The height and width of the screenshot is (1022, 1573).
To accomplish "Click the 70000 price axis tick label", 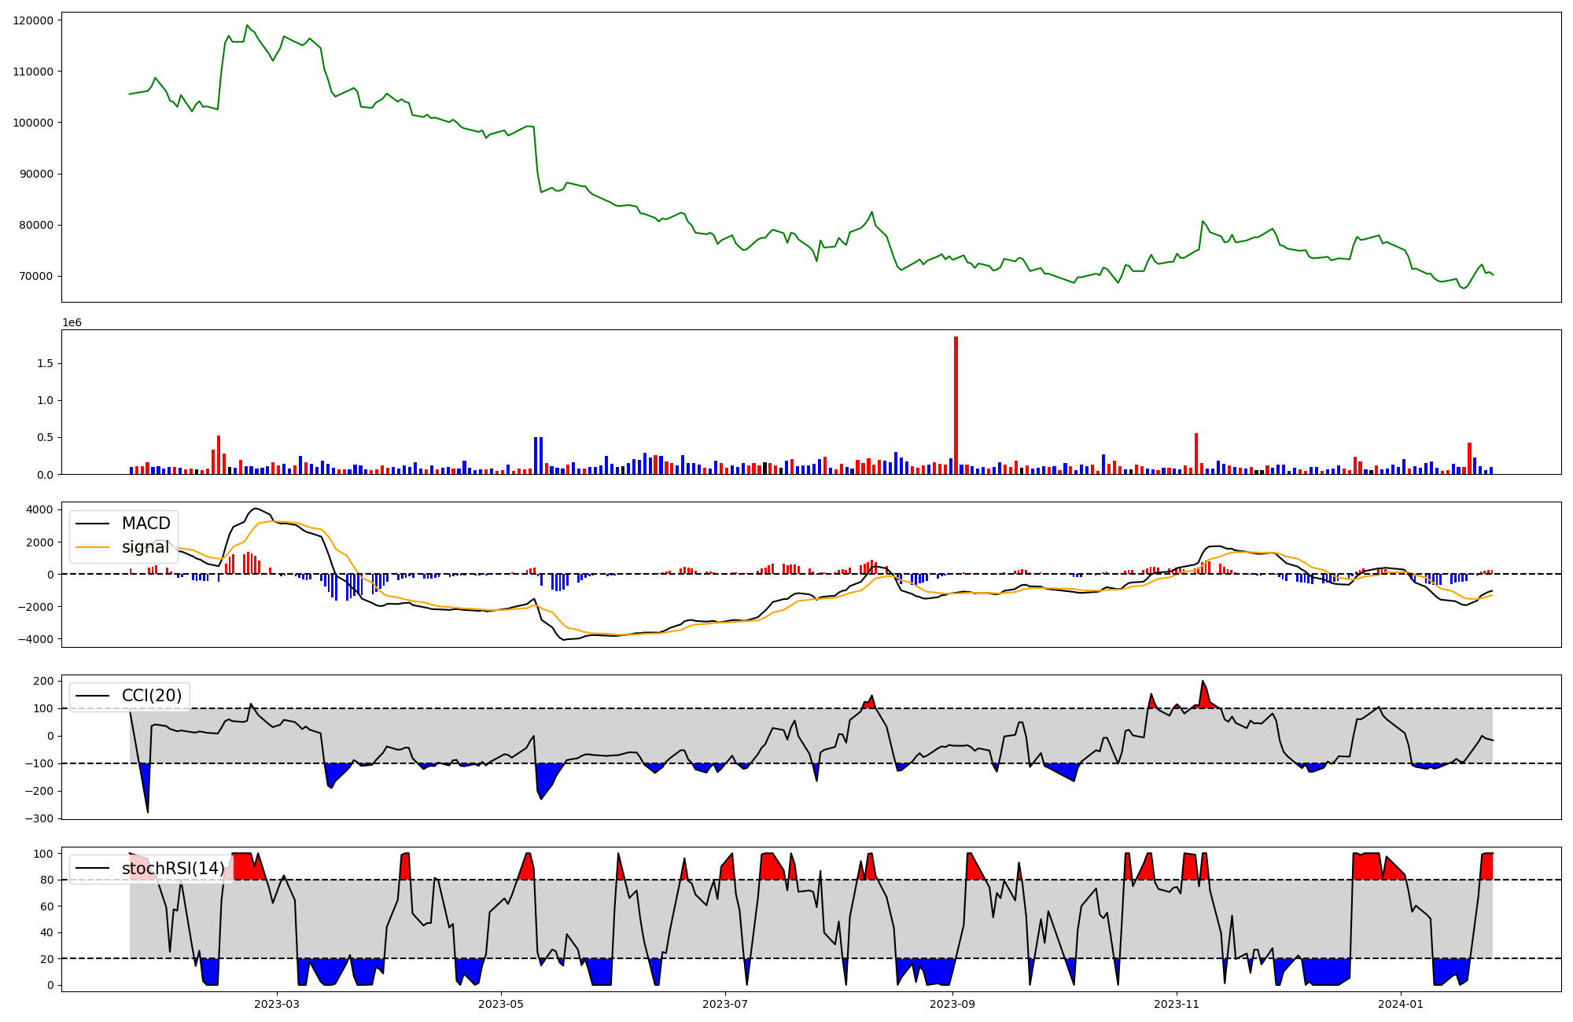I will tap(36, 276).
